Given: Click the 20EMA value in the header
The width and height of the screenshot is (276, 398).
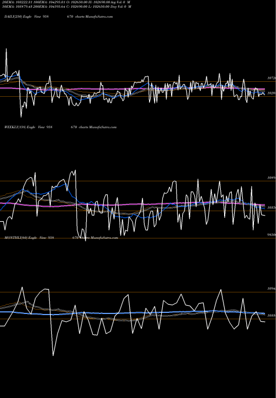Looking at the screenshot, I should click(x=17, y=2).
